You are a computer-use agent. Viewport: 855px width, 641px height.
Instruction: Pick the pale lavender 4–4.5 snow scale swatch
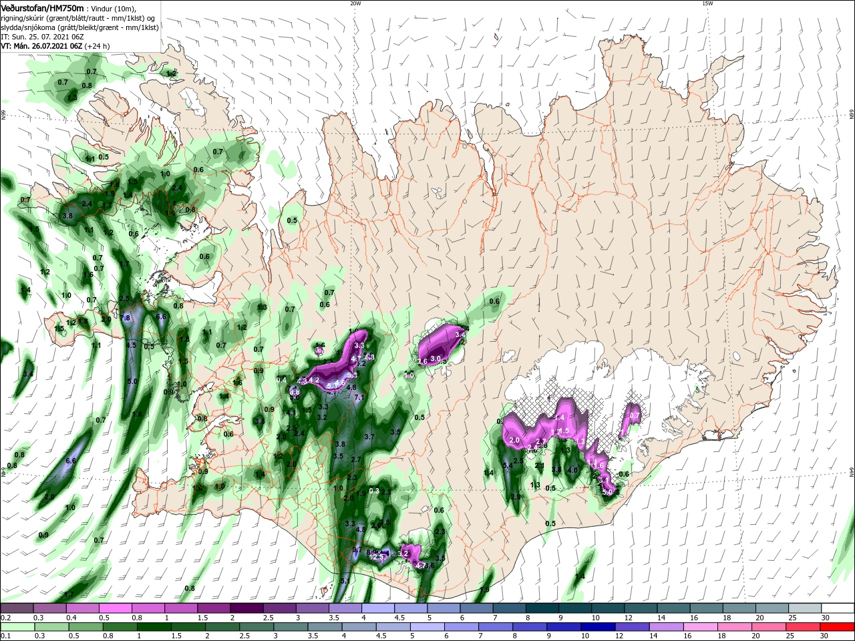tap(378, 608)
